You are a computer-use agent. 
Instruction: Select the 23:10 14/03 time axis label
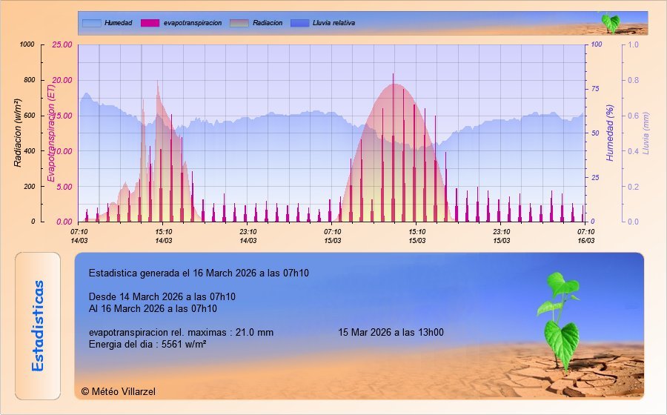click(248, 236)
